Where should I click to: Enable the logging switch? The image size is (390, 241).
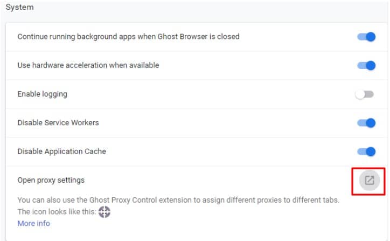pyautogui.click(x=364, y=94)
